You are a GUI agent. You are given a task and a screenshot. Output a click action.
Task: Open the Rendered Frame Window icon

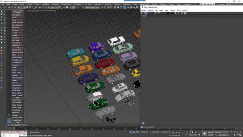coord(131,8)
